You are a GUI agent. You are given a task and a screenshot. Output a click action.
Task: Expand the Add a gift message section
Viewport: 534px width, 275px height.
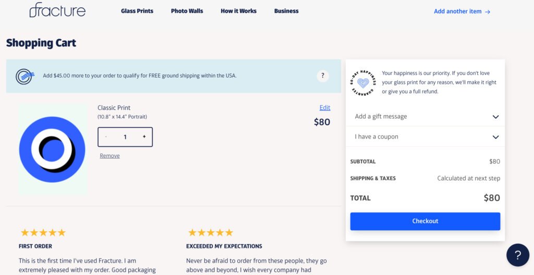[425, 117]
